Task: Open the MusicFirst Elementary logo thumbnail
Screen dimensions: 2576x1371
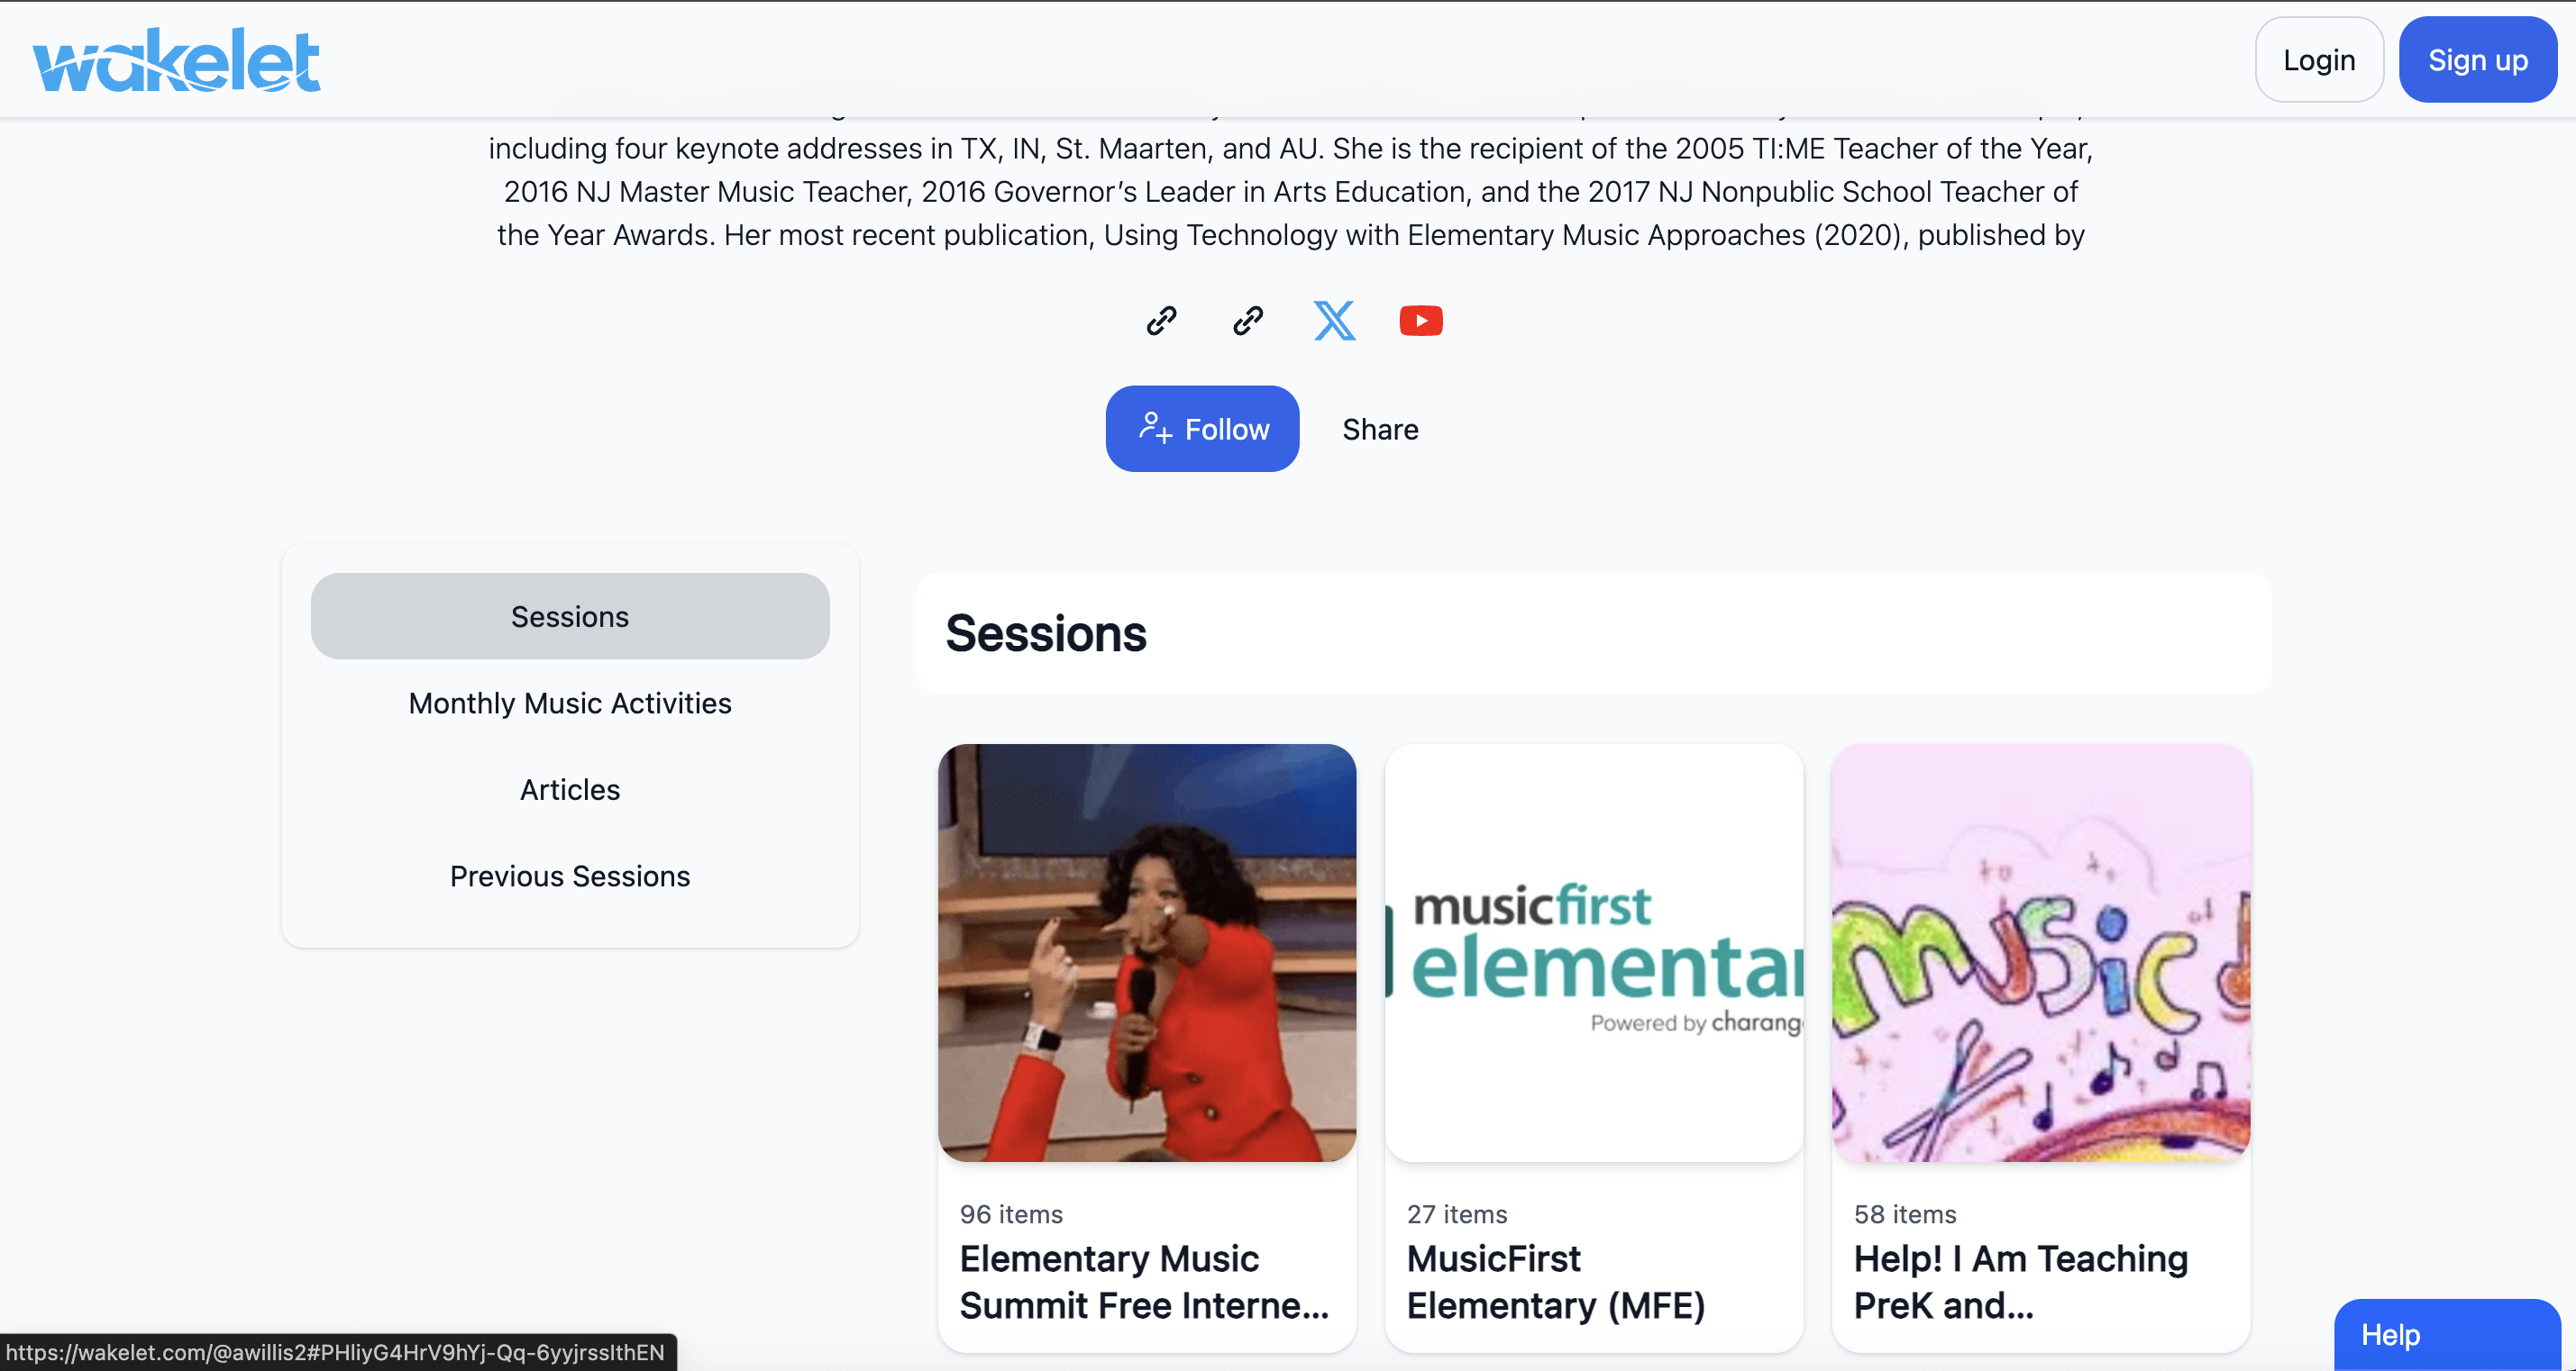Action: click(x=1594, y=952)
